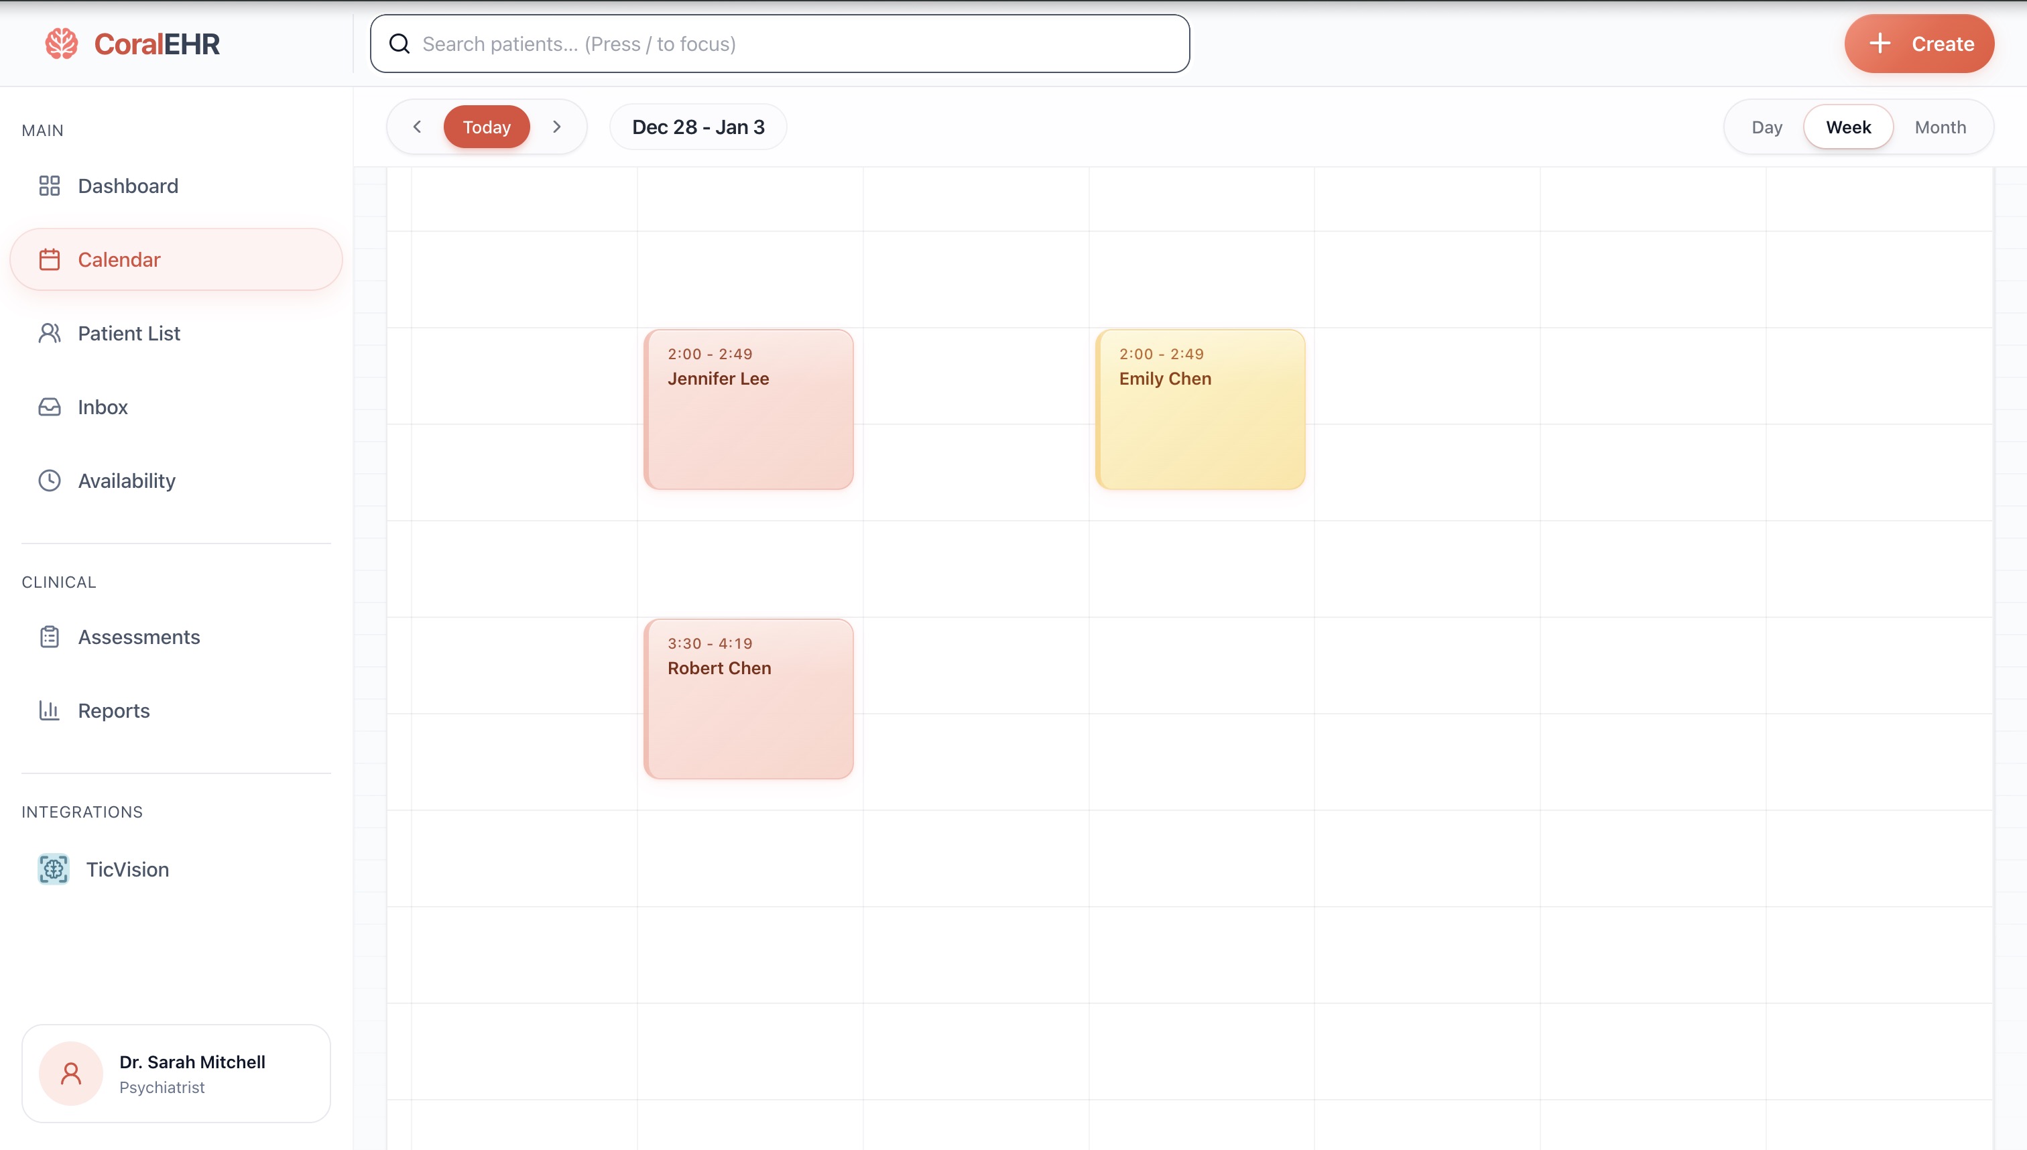Click the Psychiatrist role label
Viewport: 2027px width, 1150px height.
[162, 1088]
